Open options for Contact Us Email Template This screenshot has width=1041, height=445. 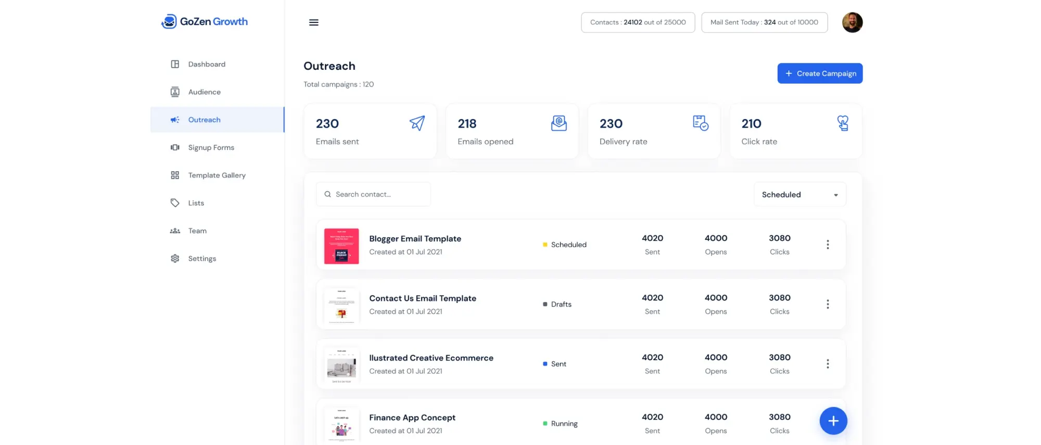coord(828,304)
